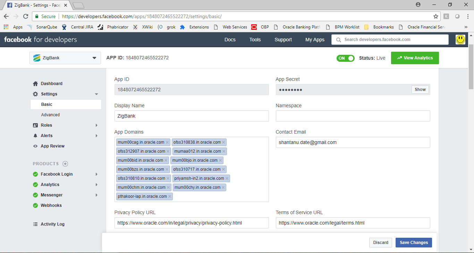The width and height of the screenshot is (474, 253).
Task: Open the BPM Worklist bookmark
Action: coord(342,27)
